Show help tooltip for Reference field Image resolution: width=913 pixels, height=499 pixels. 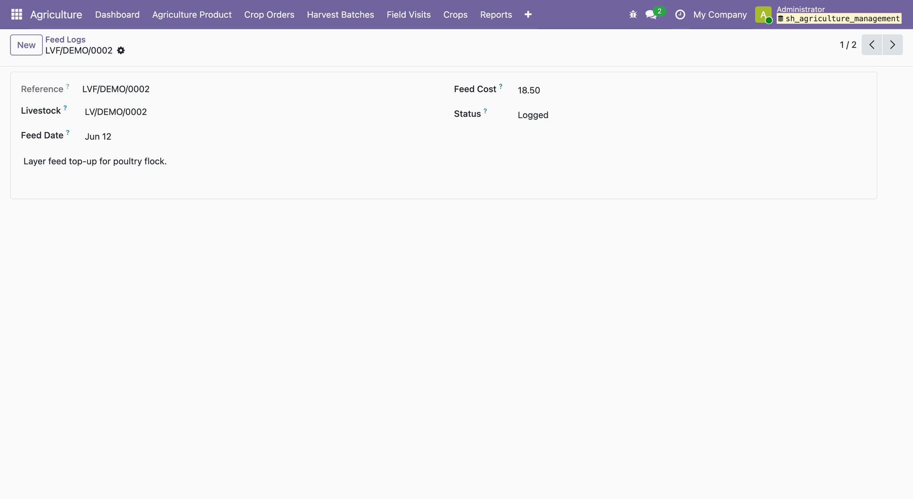click(x=68, y=86)
